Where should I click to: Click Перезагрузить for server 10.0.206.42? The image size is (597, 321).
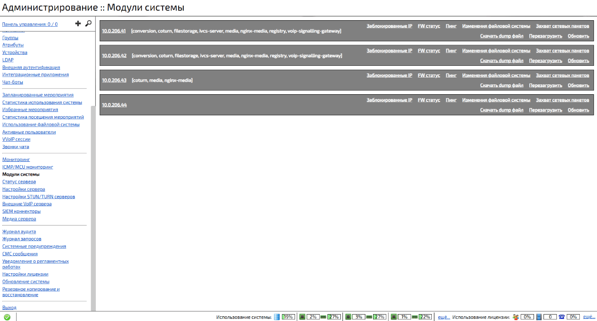coord(545,61)
